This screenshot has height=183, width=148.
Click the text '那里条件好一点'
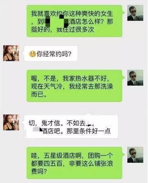[x=88, y=131]
